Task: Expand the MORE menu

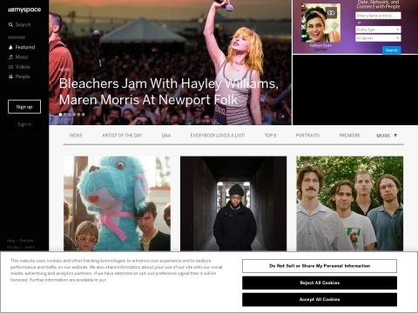Action: (x=387, y=136)
